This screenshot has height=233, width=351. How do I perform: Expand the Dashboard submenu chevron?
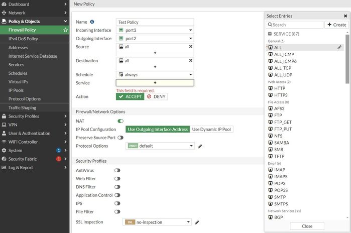click(65, 4)
